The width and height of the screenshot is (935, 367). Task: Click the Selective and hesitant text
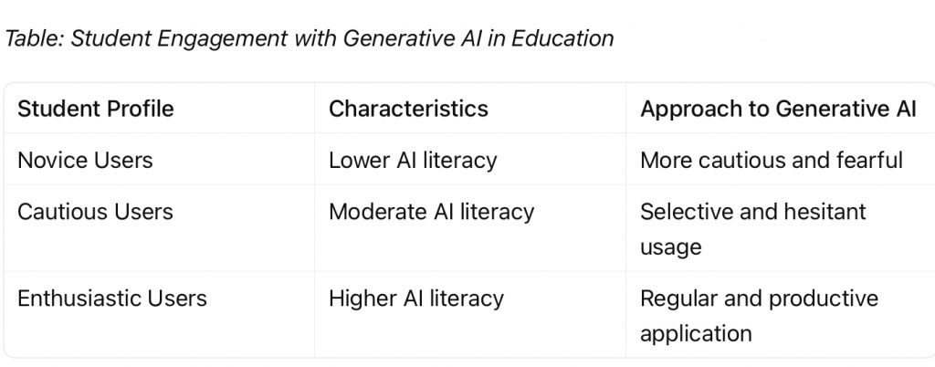pyautogui.click(x=752, y=212)
